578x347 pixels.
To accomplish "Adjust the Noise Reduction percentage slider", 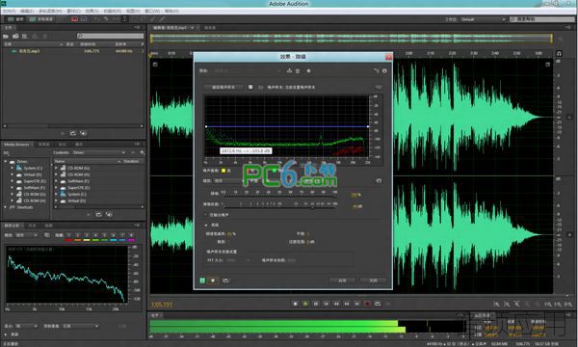I will click(x=279, y=197).
